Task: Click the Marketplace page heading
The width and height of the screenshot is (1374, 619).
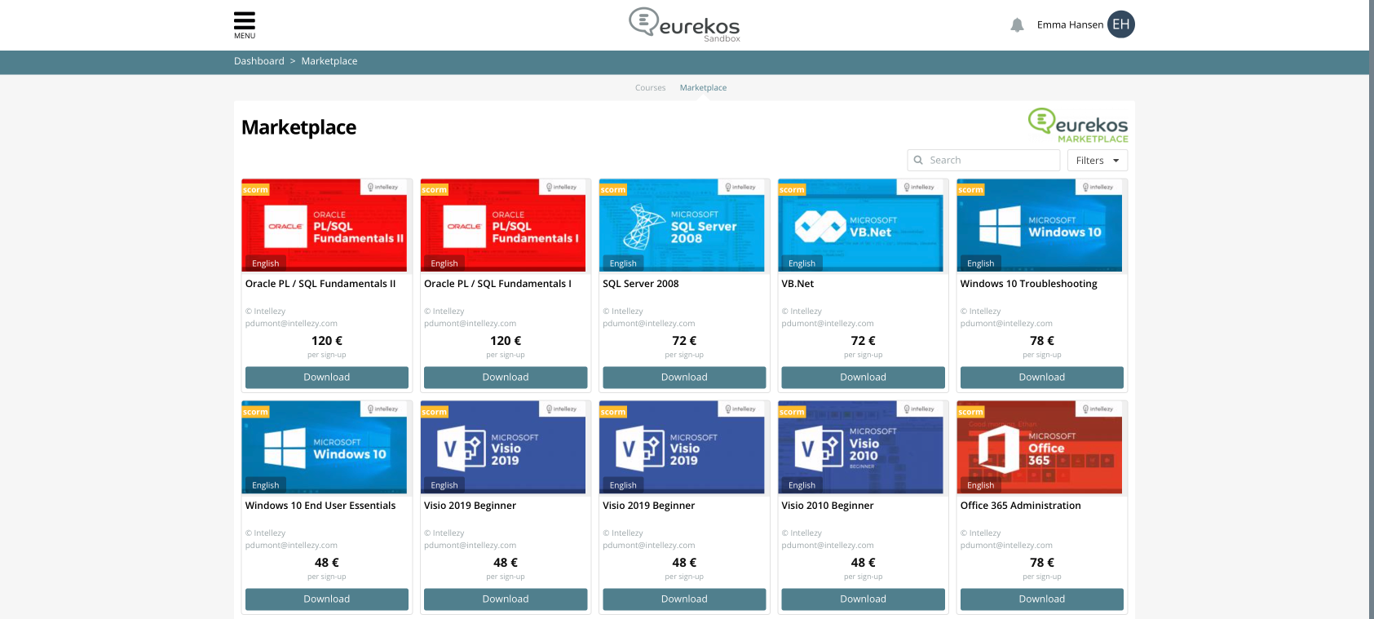Action: 298,127
